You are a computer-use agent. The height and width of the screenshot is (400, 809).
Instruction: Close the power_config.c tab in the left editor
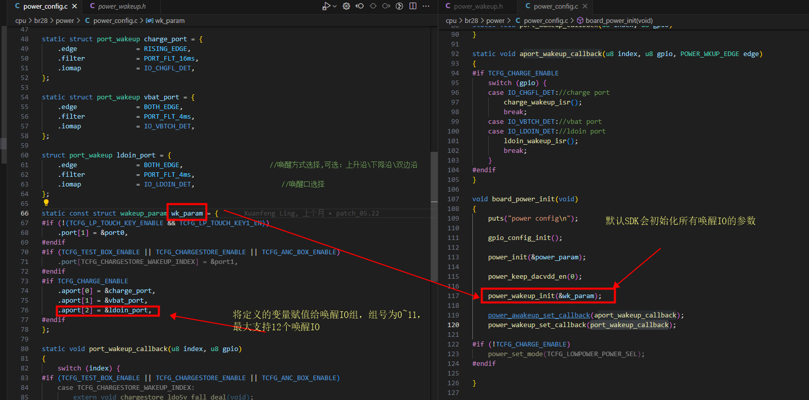point(74,6)
